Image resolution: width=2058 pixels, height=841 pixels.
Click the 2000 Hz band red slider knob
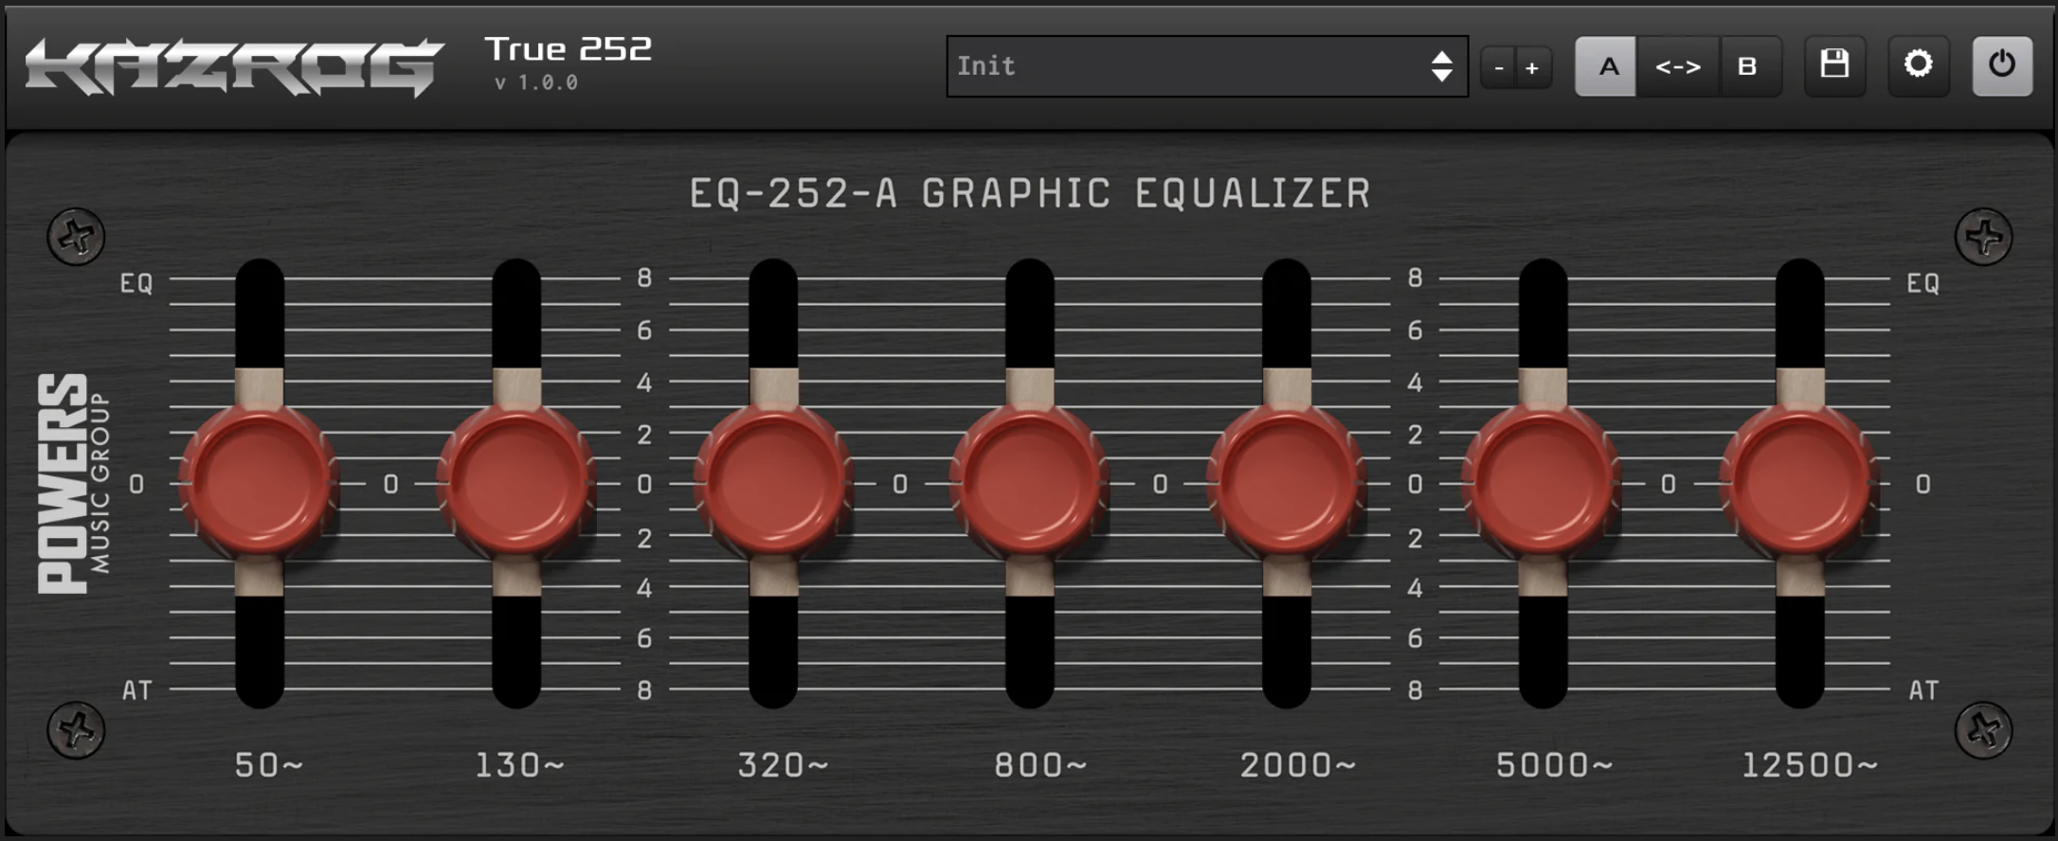tap(1287, 482)
